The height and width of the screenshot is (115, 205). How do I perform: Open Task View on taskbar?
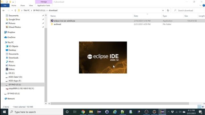[75, 112]
